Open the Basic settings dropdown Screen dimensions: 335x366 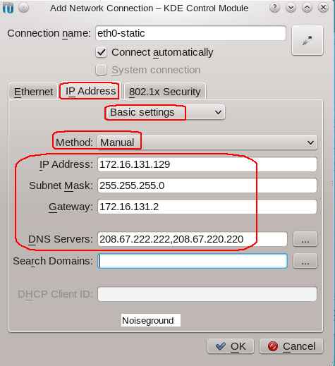[x=165, y=112]
